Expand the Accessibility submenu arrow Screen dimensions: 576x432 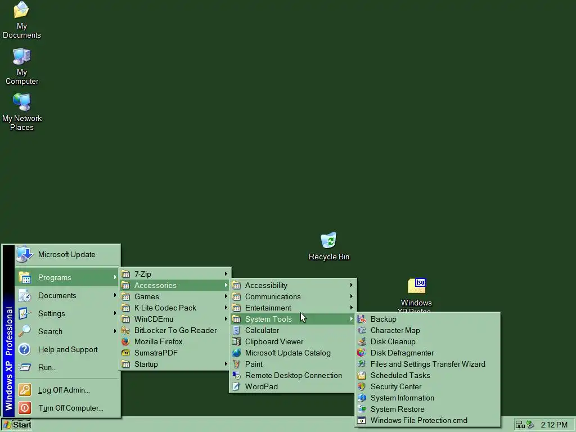[x=351, y=285]
